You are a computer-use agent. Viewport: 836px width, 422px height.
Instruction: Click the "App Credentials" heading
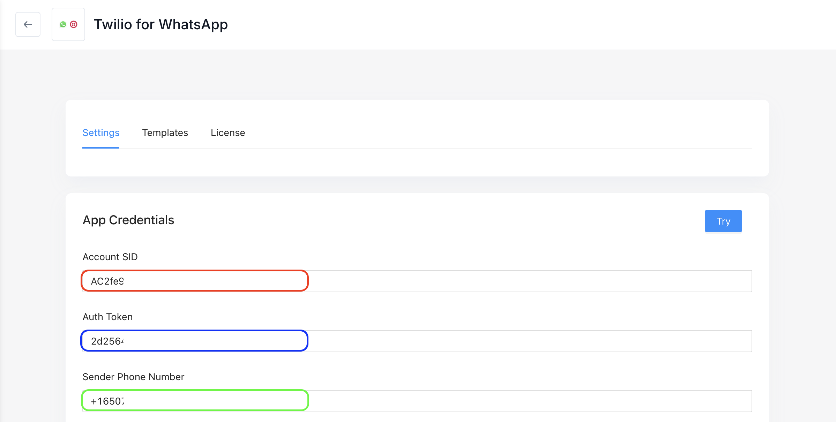coord(128,220)
